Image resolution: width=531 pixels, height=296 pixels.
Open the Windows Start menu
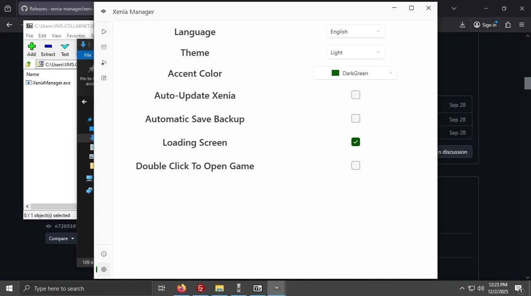pos(9,288)
